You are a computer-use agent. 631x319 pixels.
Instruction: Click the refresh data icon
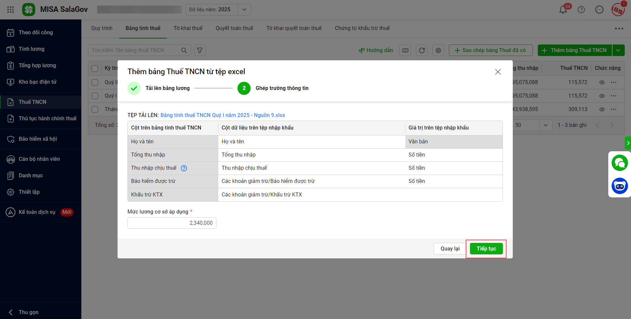[422, 50]
